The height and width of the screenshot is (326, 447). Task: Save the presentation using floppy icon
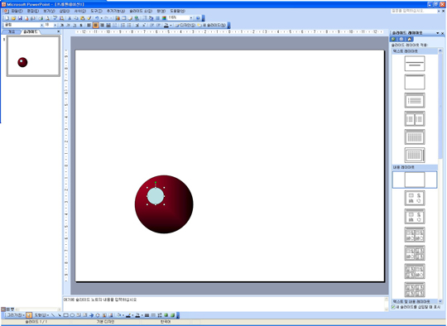(20, 18)
